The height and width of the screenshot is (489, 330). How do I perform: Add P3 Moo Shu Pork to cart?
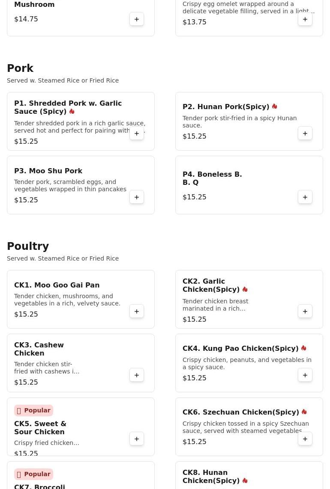click(137, 197)
